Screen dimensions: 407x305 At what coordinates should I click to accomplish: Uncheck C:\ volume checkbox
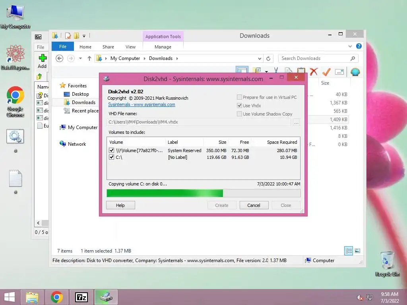point(112,157)
